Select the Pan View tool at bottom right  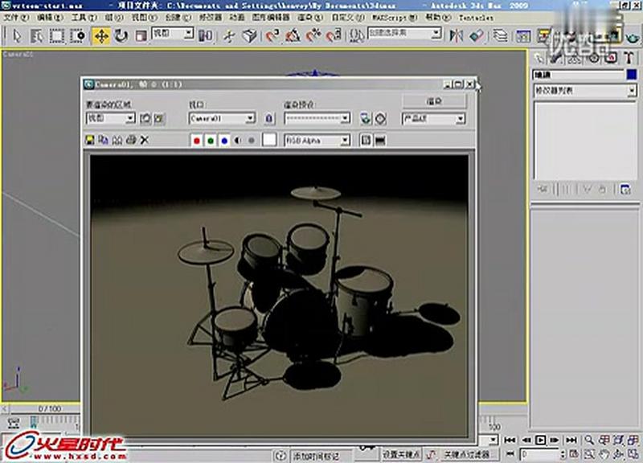606,453
